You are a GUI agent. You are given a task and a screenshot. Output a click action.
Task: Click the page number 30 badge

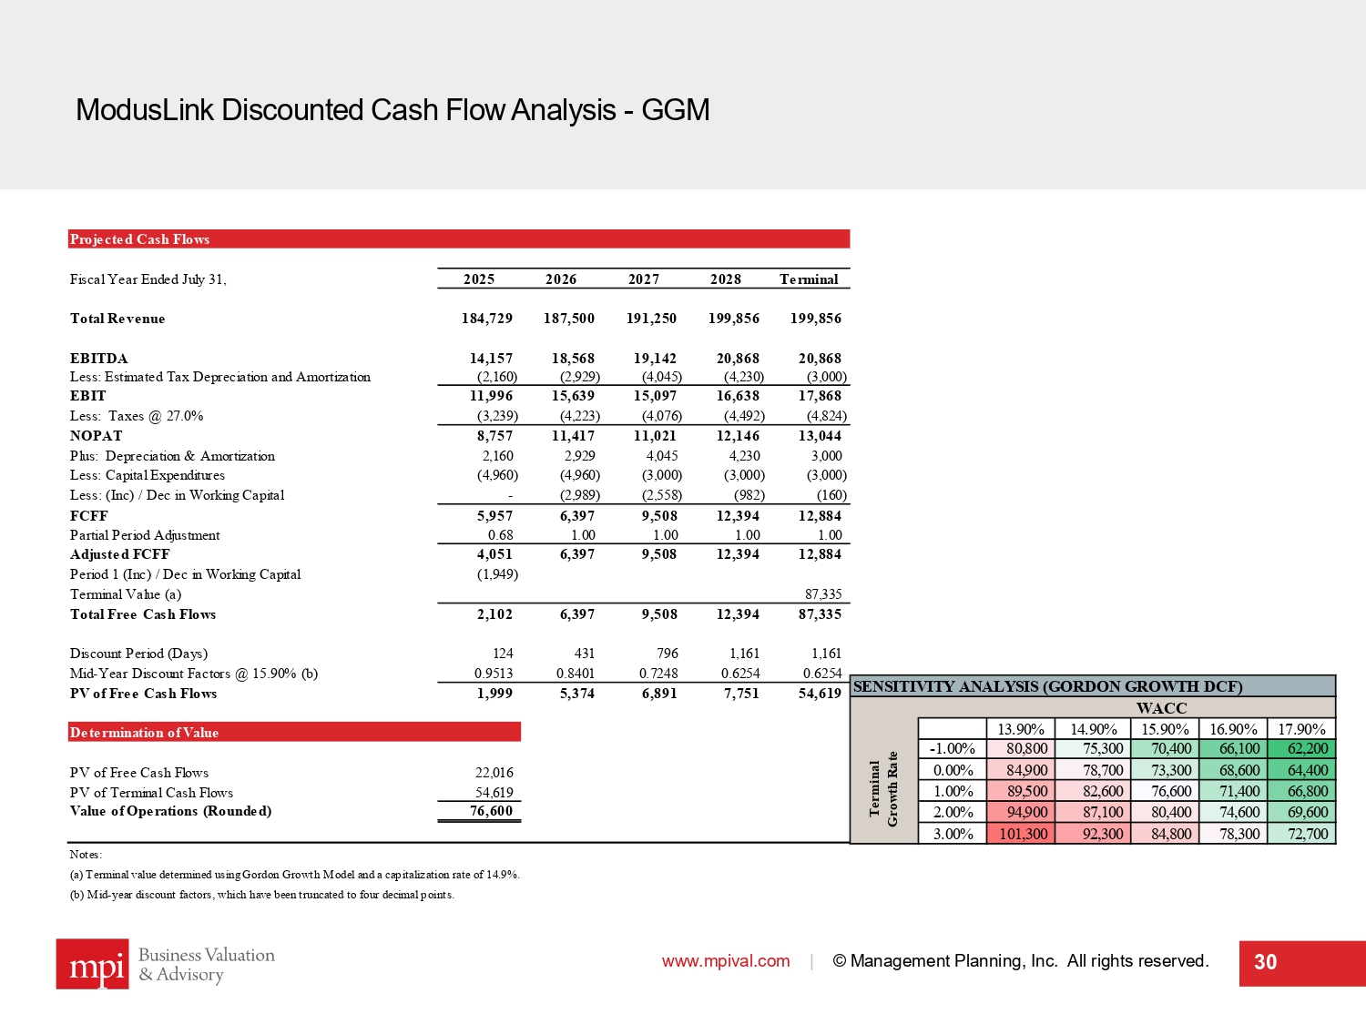click(1265, 963)
